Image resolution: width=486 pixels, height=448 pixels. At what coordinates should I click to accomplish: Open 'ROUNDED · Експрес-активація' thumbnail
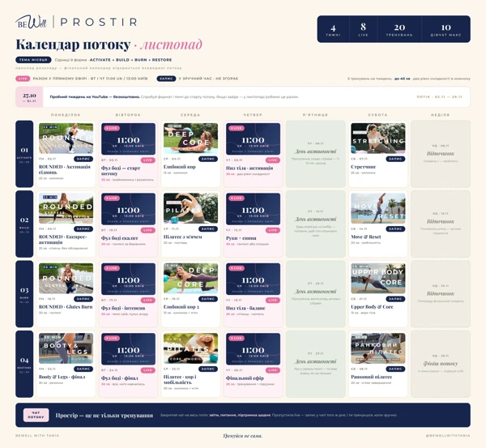pos(66,208)
